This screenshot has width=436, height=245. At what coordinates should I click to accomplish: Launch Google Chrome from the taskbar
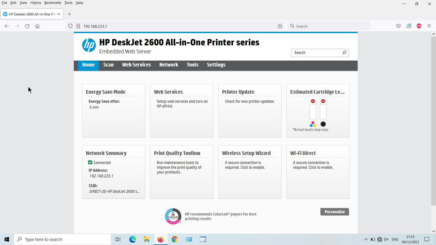174,239
